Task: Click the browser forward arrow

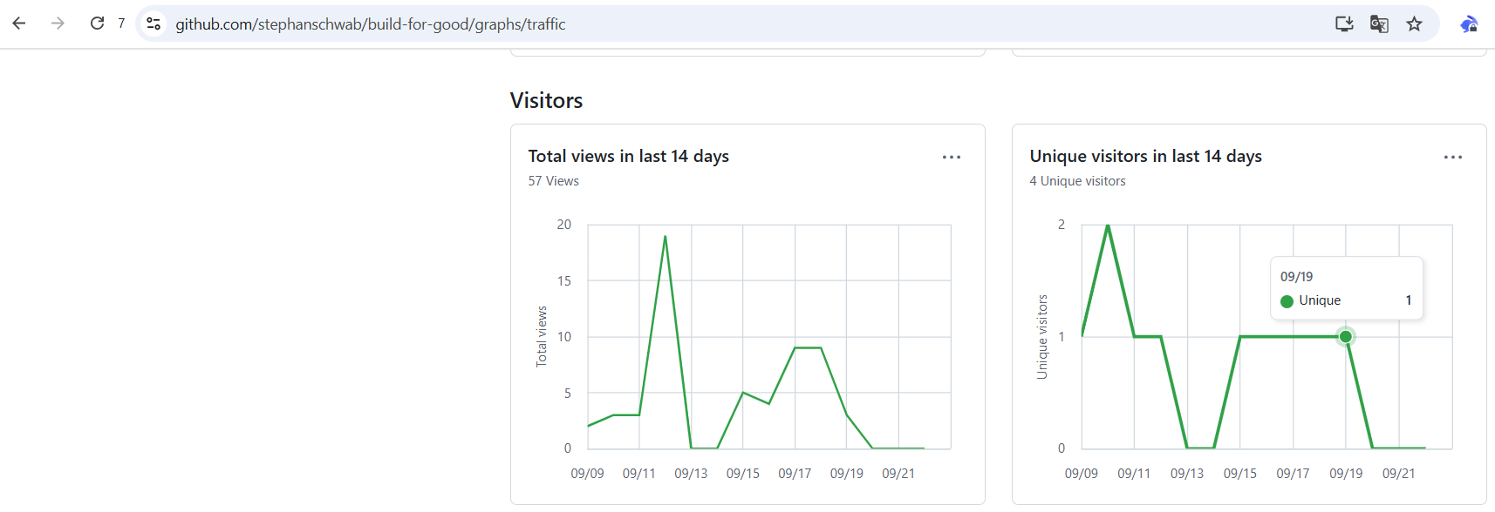Action: (58, 24)
